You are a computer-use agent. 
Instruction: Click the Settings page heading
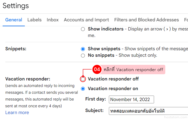(x=16, y=6)
